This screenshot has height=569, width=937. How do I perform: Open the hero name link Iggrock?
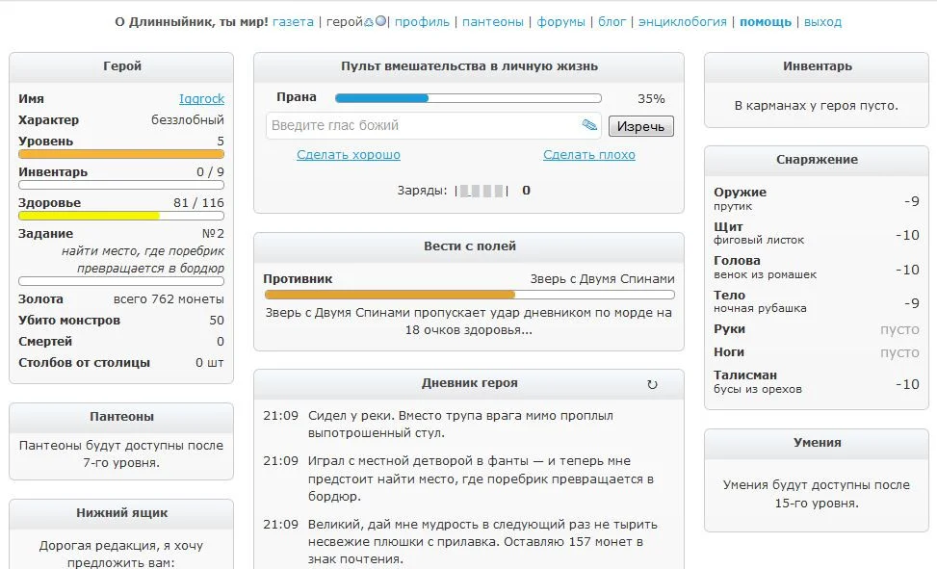pyautogui.click(x=201, y=99)
